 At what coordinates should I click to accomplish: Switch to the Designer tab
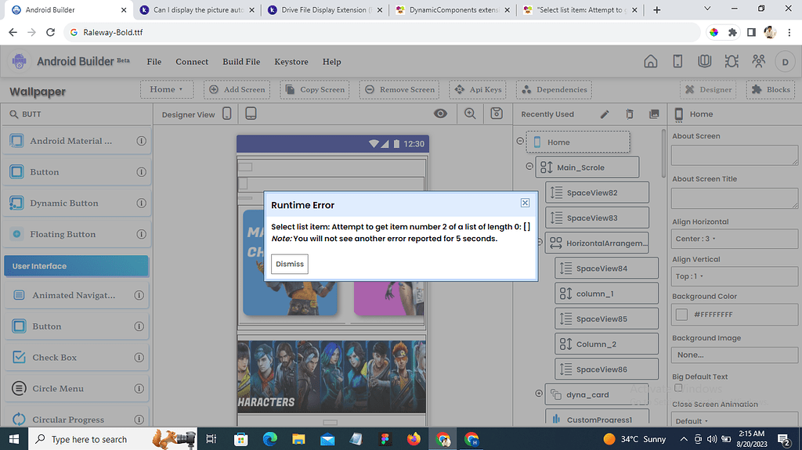(x=708, y=89)
